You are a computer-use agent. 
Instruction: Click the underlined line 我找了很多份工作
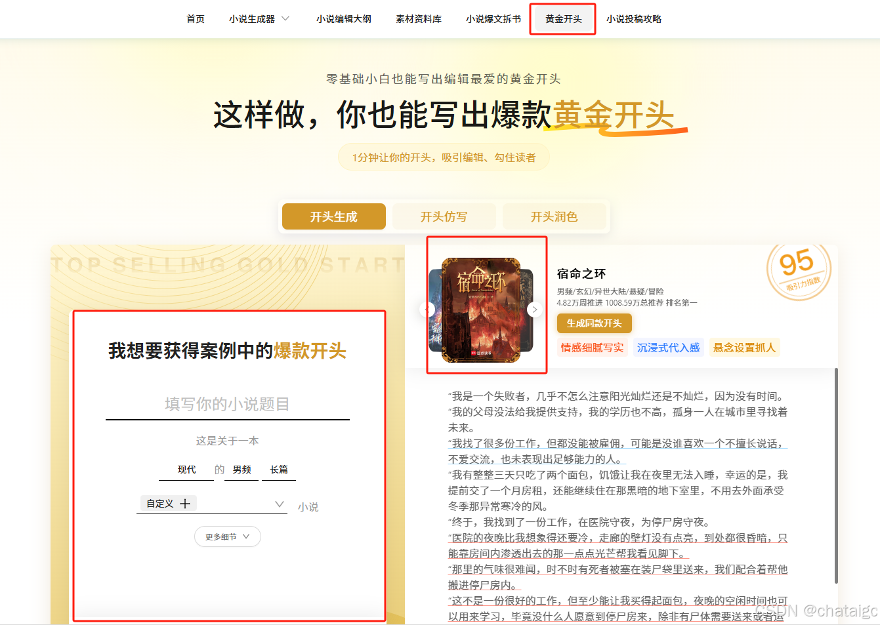click(x=618, y=451)
